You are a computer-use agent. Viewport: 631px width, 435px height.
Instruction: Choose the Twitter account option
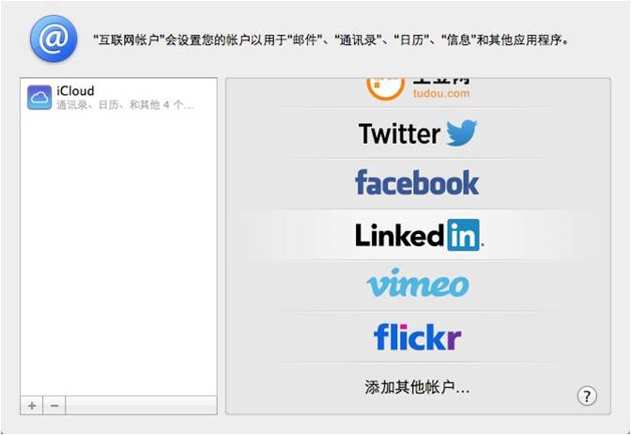(x=418, y=133)
